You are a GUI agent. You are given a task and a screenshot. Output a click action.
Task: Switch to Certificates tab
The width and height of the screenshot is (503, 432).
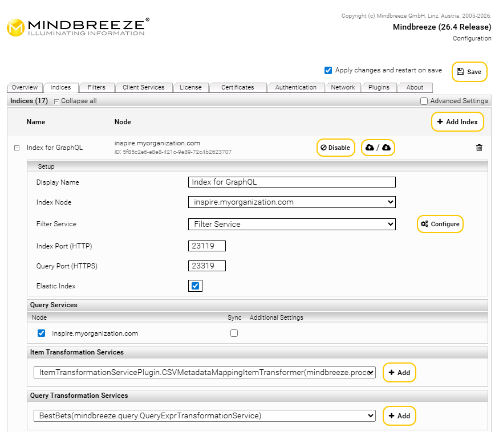tap(238, 88)
